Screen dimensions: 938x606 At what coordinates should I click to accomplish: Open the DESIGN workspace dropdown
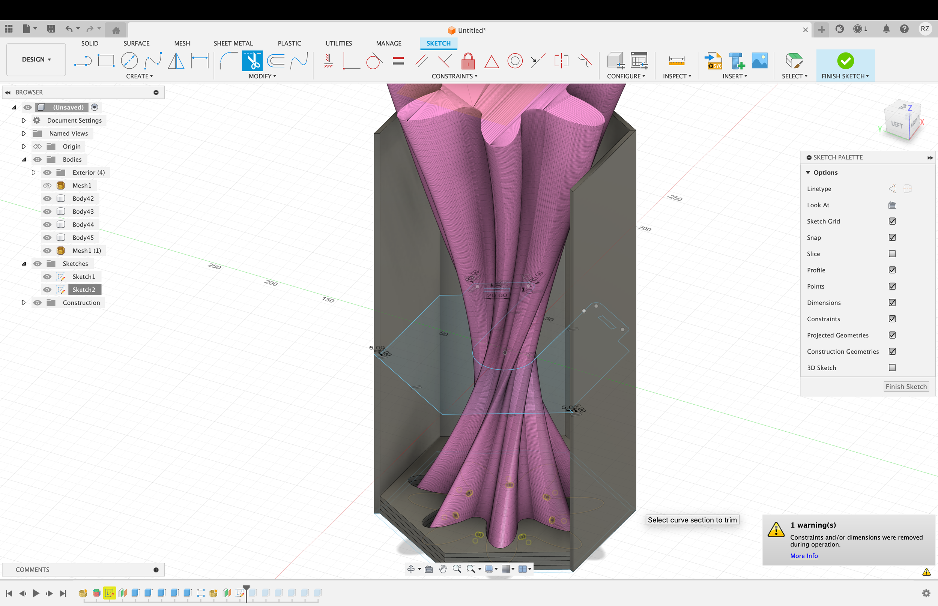[x=36, y=59]
